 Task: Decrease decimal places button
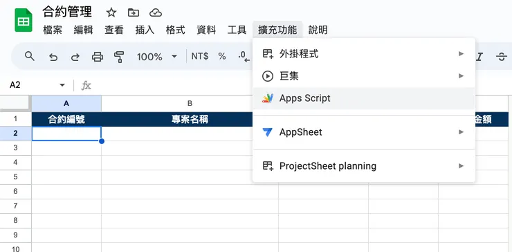coord(244,57)
